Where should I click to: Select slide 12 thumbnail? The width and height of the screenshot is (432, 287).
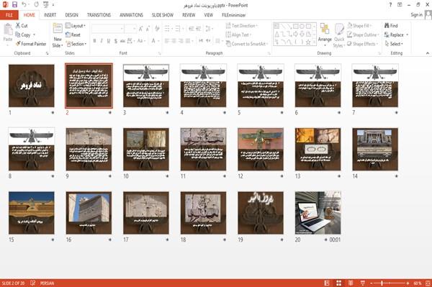[x=261, y=149]
